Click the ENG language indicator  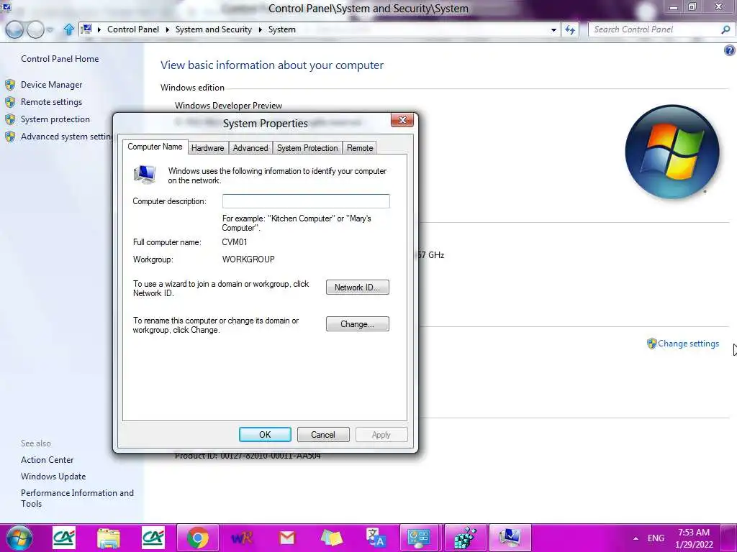point(656,538)
